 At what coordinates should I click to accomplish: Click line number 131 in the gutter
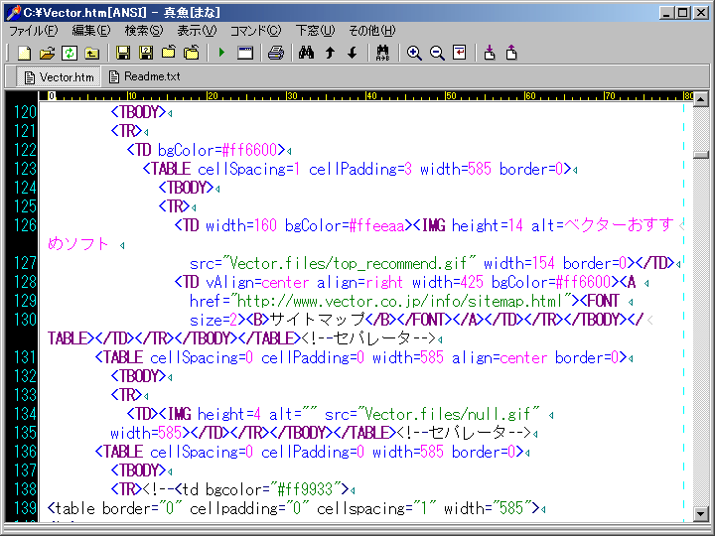(x=25, y=357)
